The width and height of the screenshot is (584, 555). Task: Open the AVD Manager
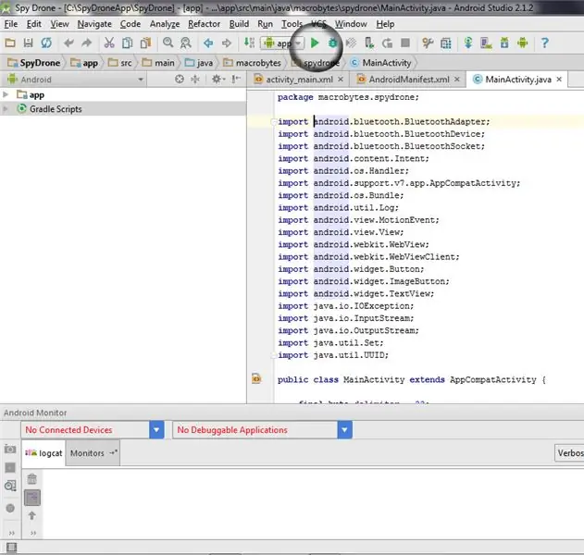[x=486, y=43]
